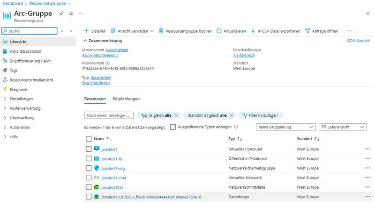Click the virtual network icon for joostest1-vnet
Viewport: 375px width, 213px height.
click(97, 177)
